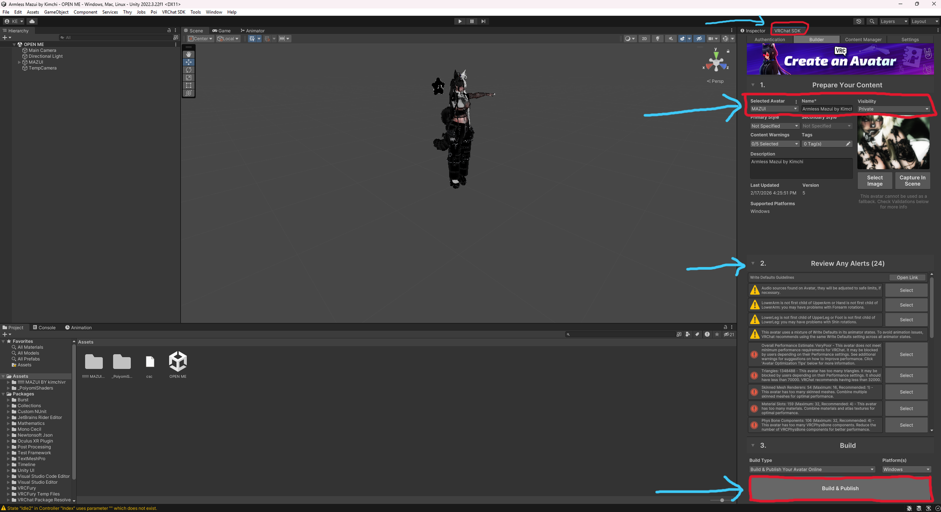
Task: Click the avatar Description text field
Action: tap(800, 168)
